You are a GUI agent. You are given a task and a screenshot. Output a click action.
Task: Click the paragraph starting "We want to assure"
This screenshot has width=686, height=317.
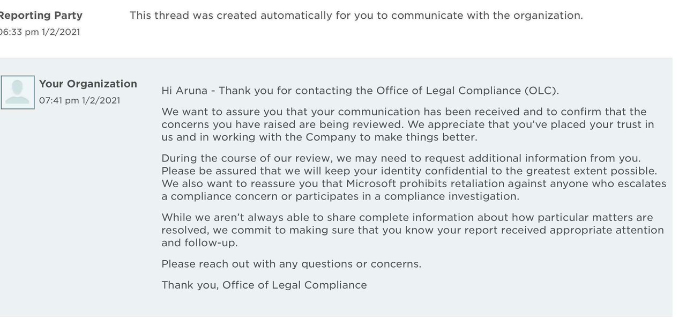click(407, 124)
